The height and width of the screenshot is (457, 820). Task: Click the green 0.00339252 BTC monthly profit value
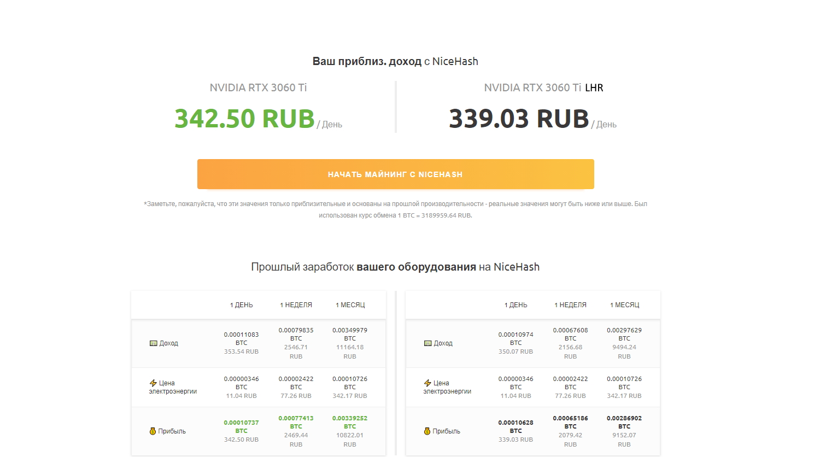point(350,422)
